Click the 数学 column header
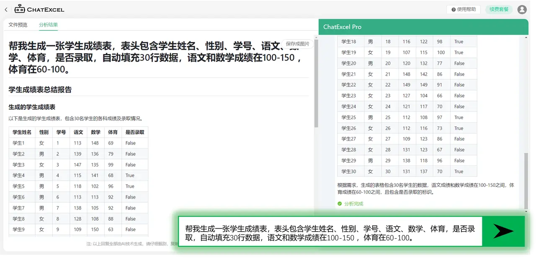The height and width of the screenshot is (258, 536). (95, 132)
